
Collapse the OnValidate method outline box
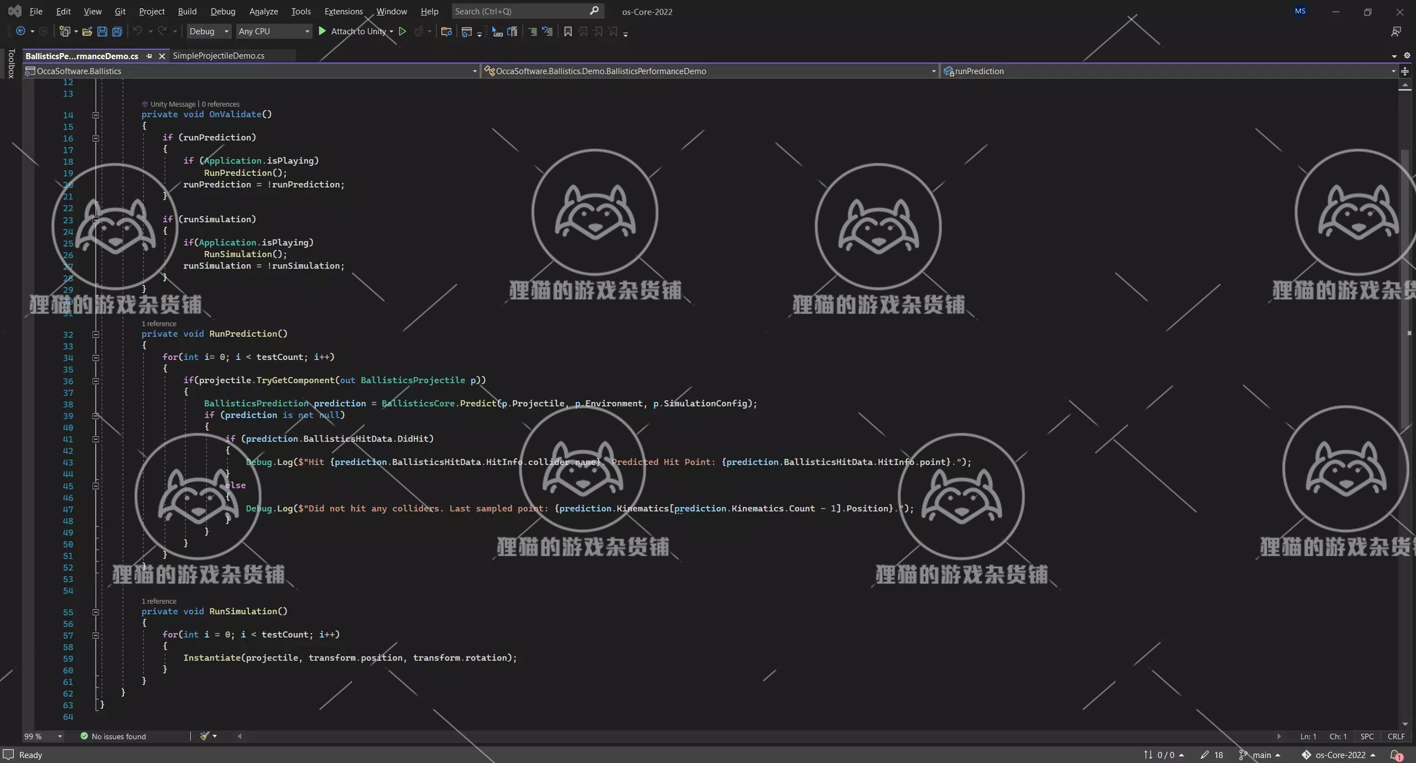(x=96, y=115)
